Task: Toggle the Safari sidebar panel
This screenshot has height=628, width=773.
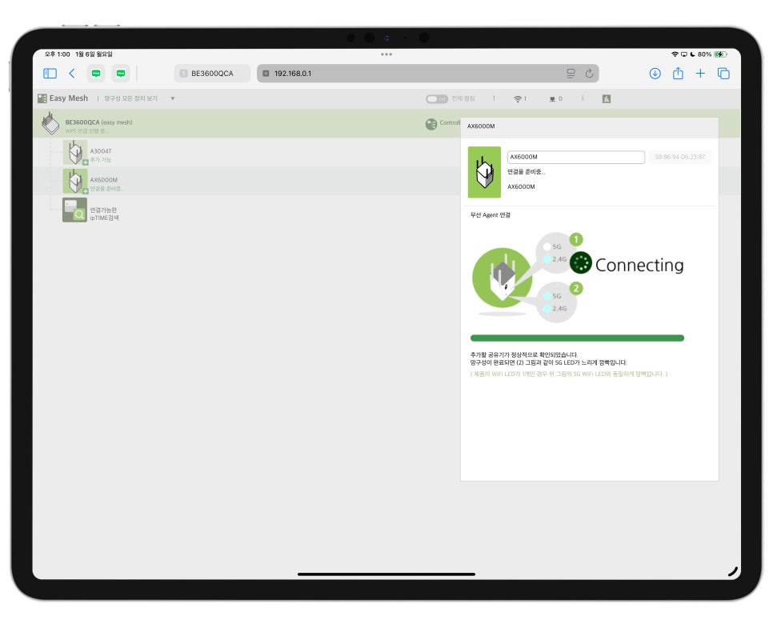Action: [50, 74]
